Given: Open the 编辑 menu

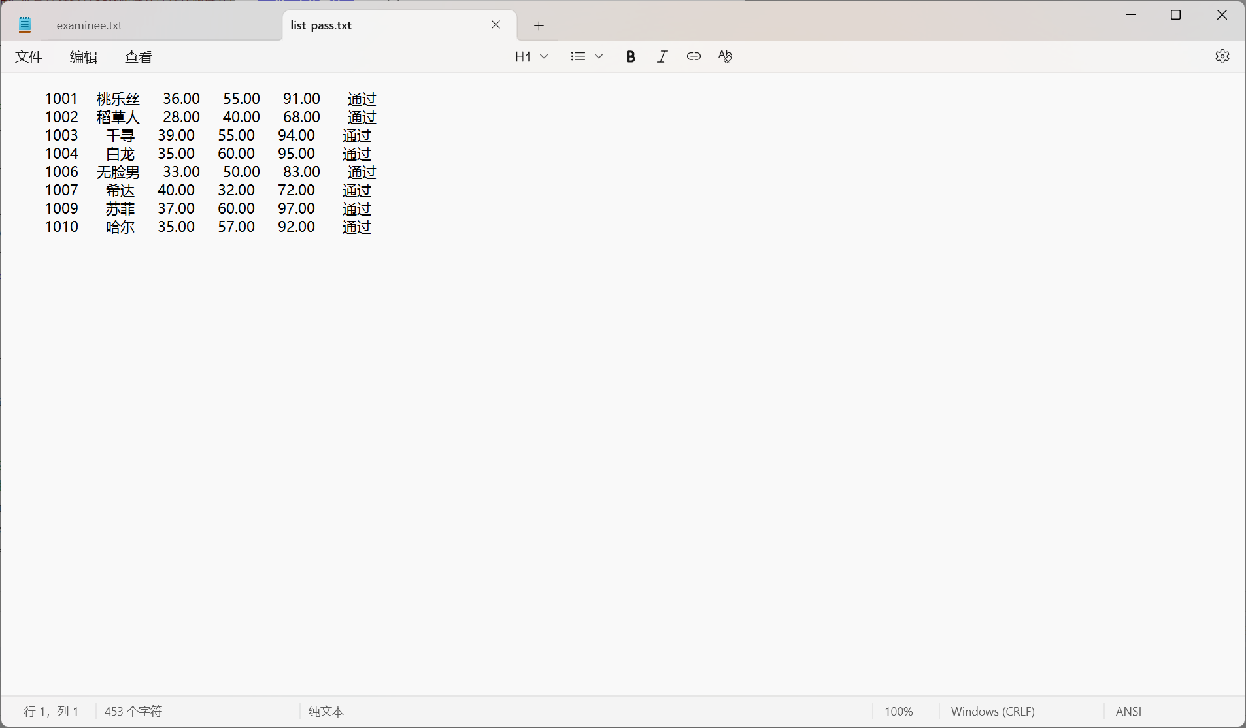Looking at the screenshot, I should [x=84, y=57].
